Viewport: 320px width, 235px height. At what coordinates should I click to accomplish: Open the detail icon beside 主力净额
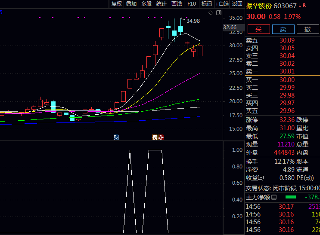pos(274,197)
